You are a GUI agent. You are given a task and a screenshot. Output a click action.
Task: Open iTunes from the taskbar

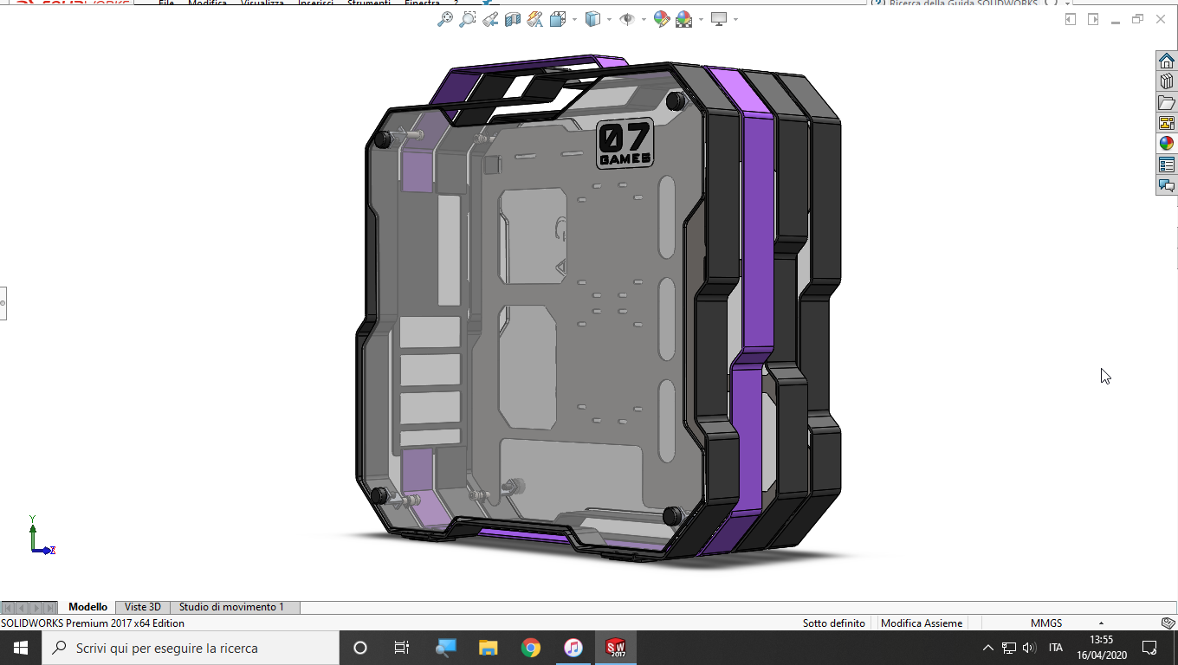tap(573, 648)
